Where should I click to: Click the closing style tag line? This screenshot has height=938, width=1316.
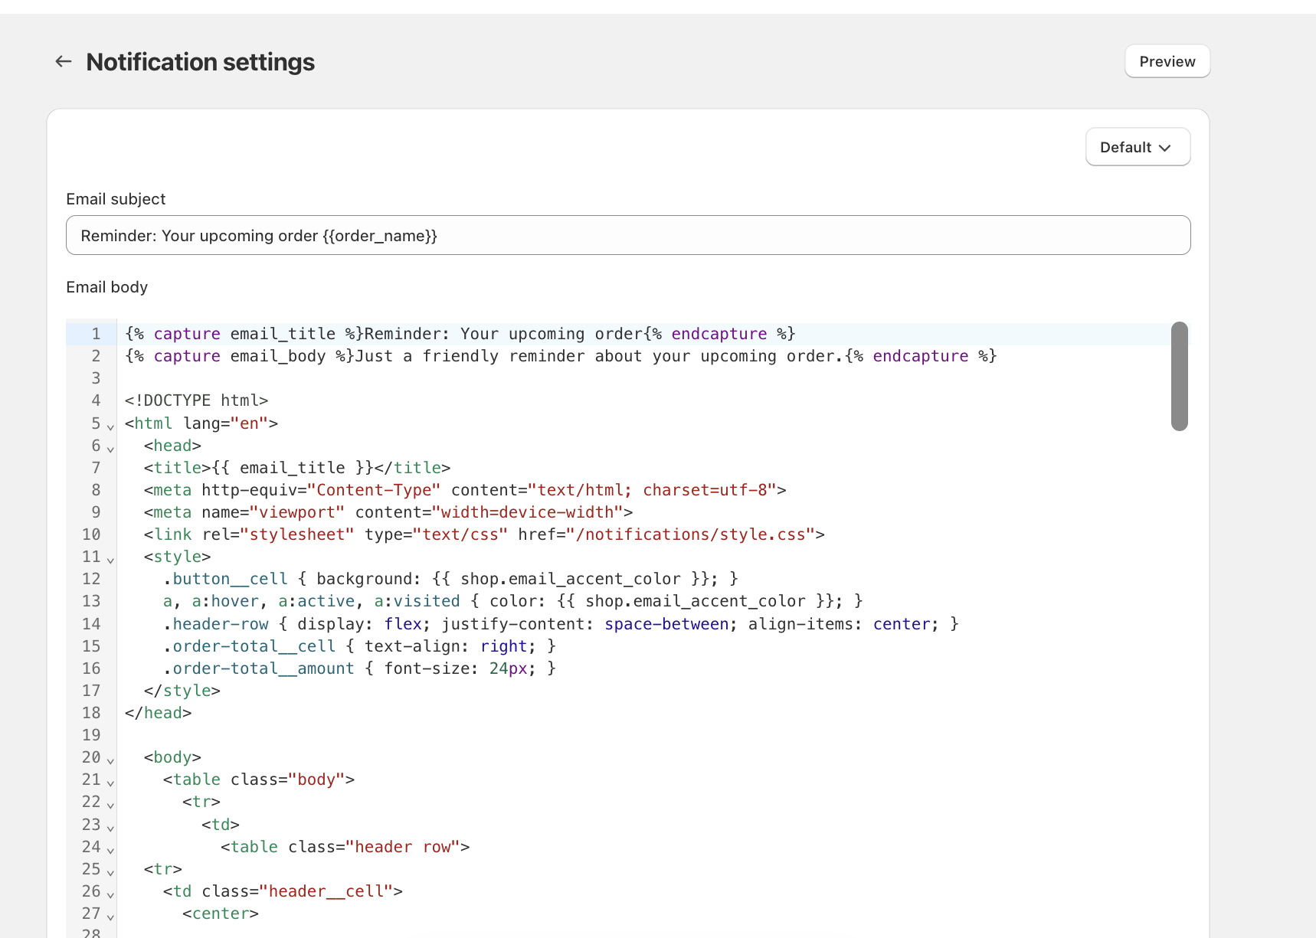[x=182, y=691]
